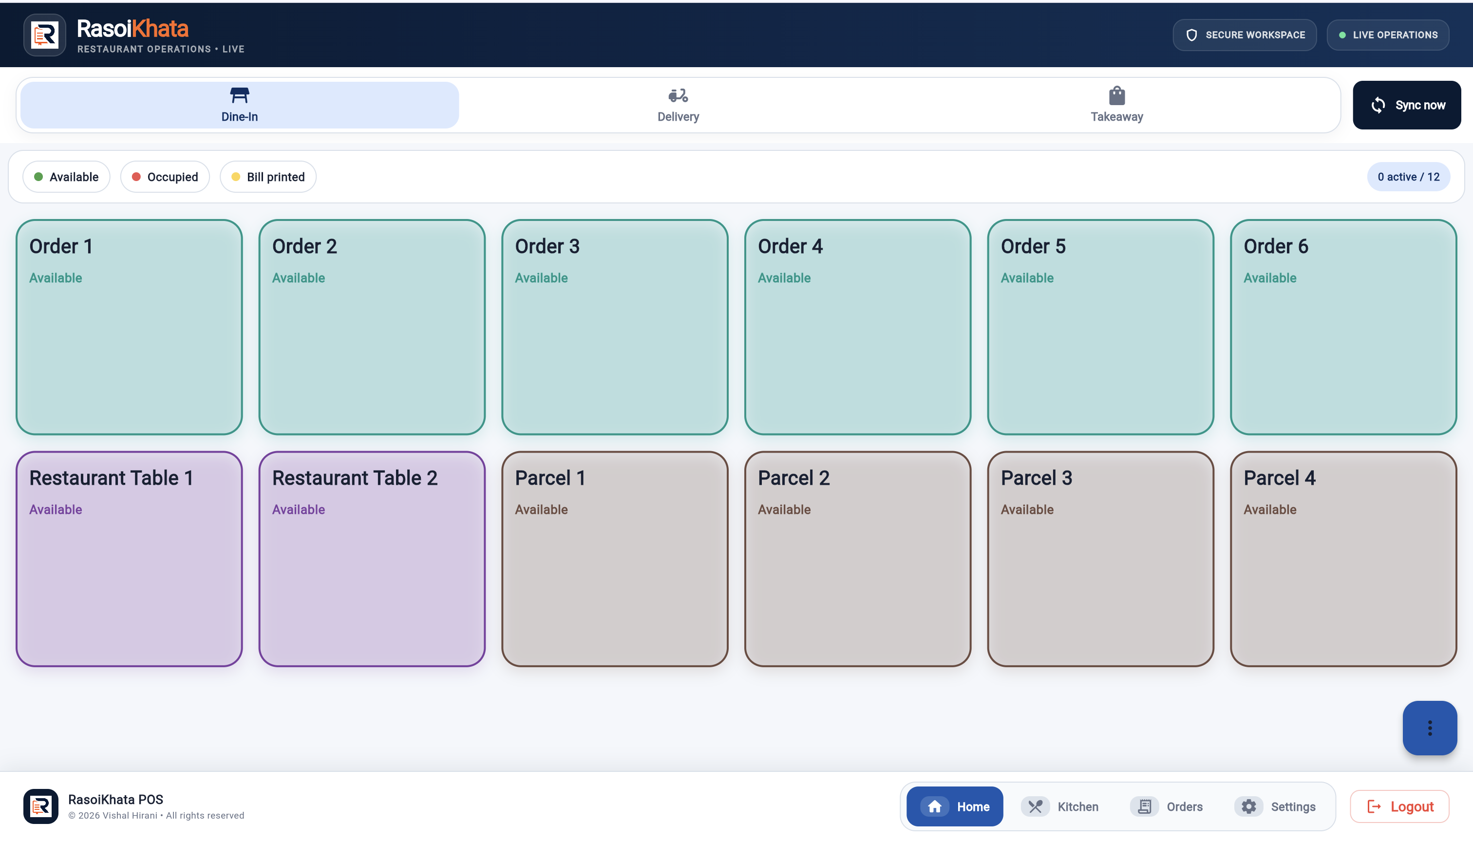Switch to the Takeaway tab
The image size is (1473, 841).
(x=1117, y=105)
